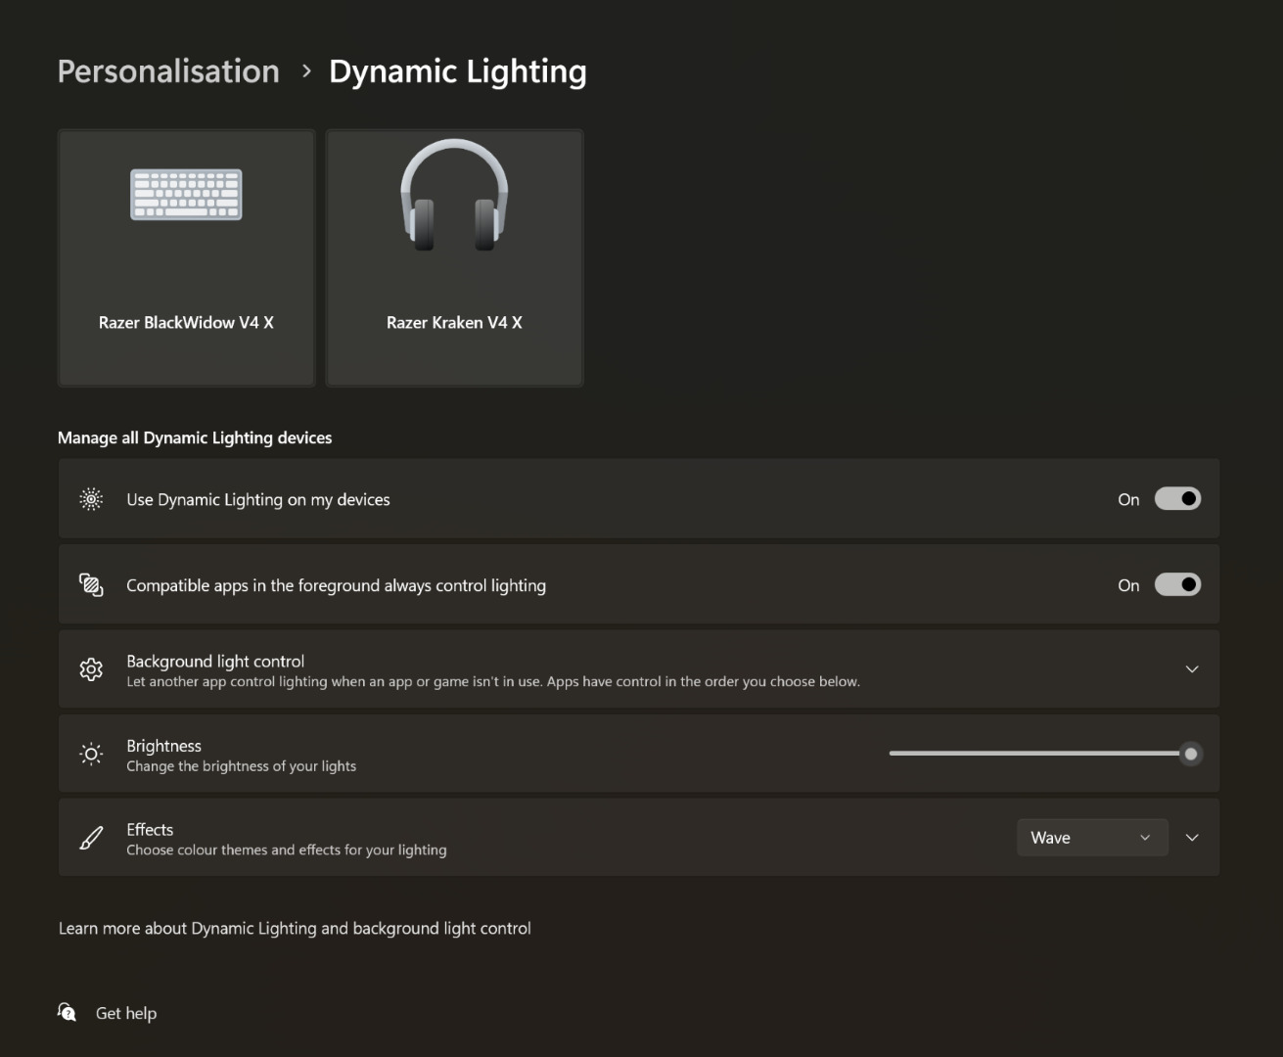Open Learn more about Dynamic Lighting link
The height and width of the screenshot is (1057, 1283).
tap(295, 928)
